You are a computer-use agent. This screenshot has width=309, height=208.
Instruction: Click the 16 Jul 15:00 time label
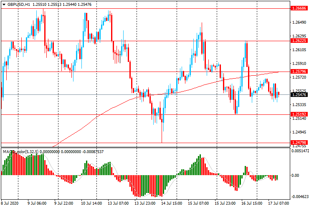(x=251, y=203)
